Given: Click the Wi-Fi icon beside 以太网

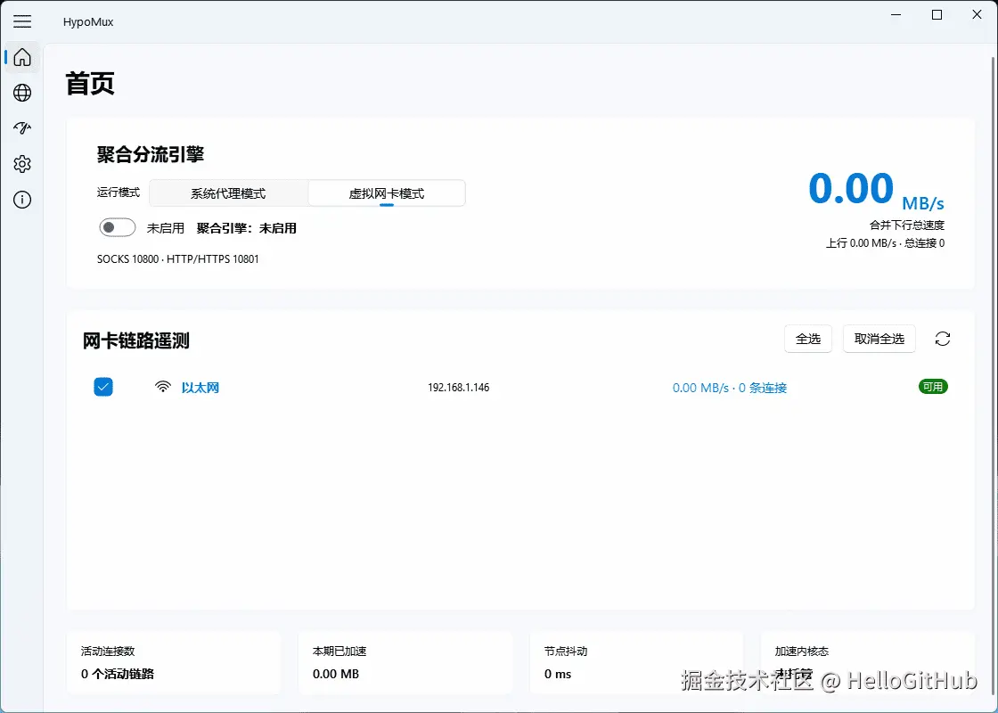Looking at the screenshot, I should [163, 387].
